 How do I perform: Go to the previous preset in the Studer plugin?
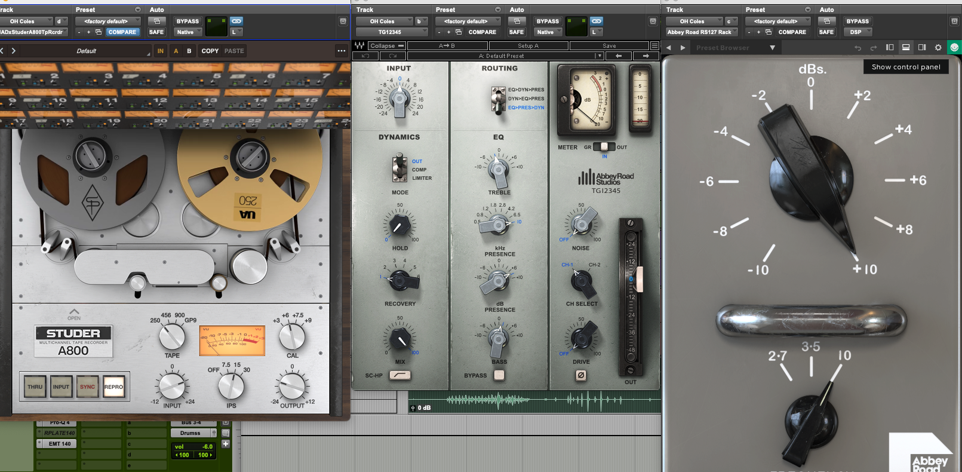click(2, 51)
